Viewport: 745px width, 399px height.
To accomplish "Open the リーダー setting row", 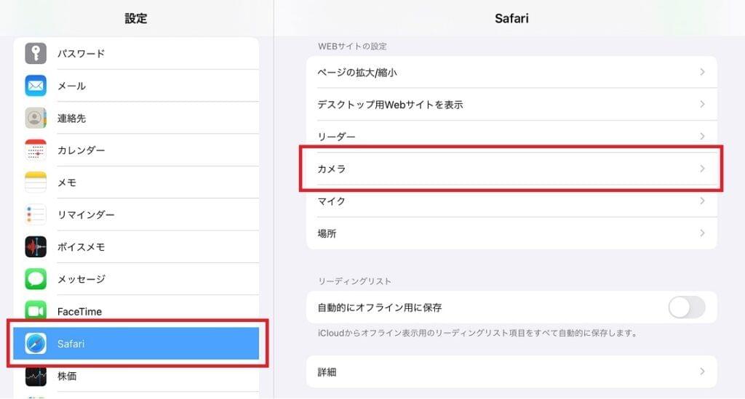I will pyautogui.click(x=511, y=137).
